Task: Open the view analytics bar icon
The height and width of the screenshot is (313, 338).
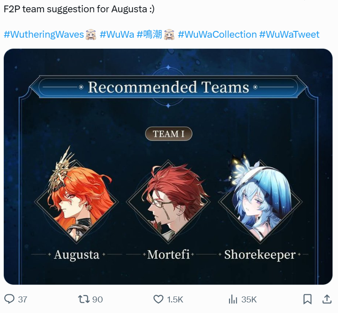Action: 233,299
